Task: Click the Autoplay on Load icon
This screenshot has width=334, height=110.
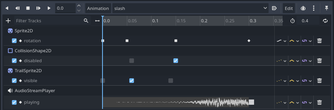Action: 274,8
